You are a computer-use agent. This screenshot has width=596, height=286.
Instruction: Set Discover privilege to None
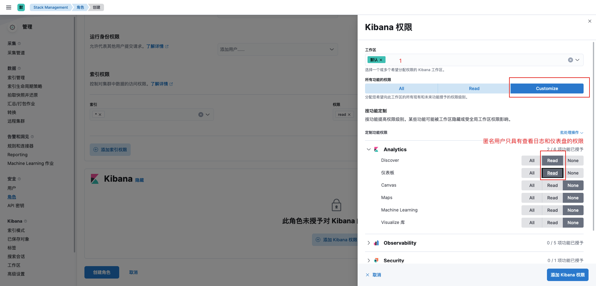click(573, 161)
